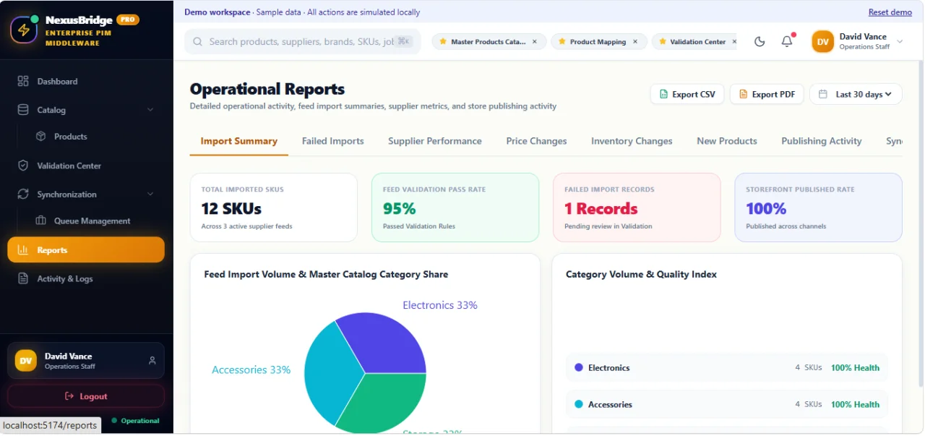Open Activity & Logs in sidebar
The height and width of the screenshot is (436, 925).
86,278
